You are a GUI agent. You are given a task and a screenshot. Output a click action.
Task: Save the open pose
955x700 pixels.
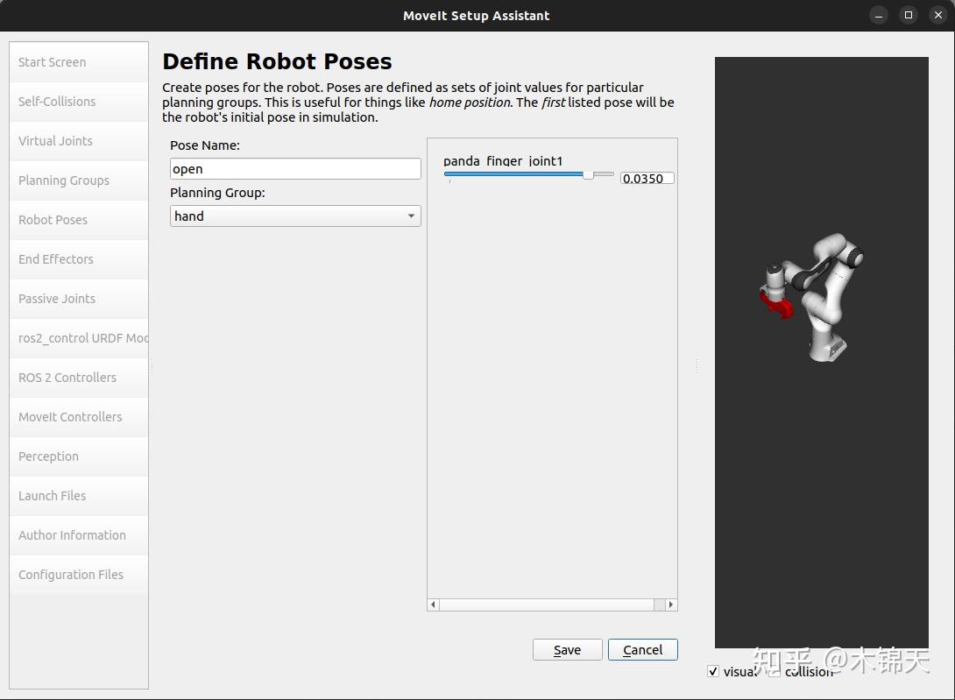click(567, 649)
